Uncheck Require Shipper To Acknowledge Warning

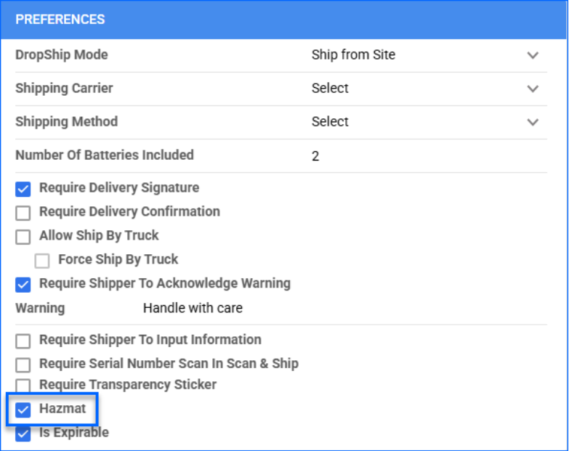(23, 285)
